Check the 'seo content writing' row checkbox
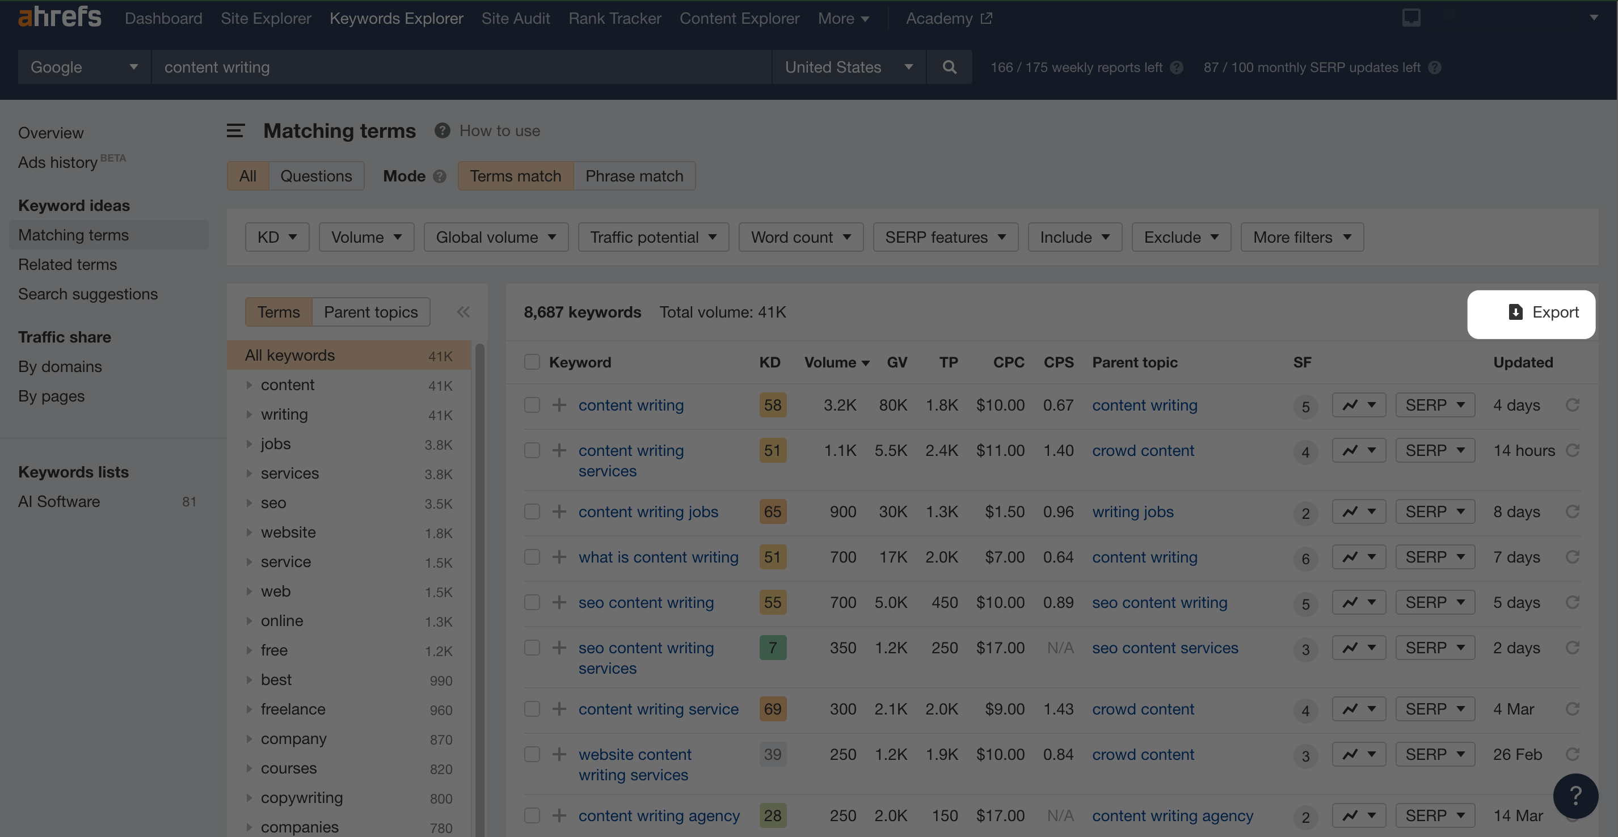 click(x=532, y=602)
